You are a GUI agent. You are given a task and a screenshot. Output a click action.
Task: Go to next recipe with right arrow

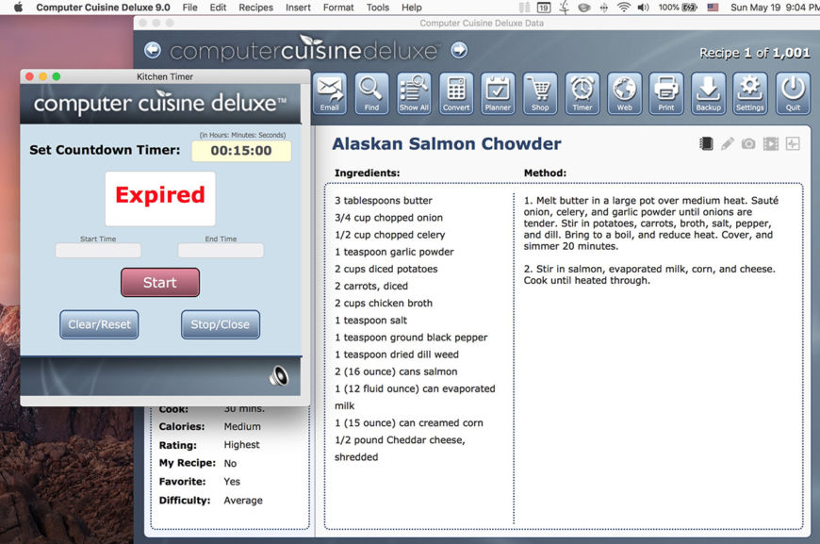click(x=459, y=50)
